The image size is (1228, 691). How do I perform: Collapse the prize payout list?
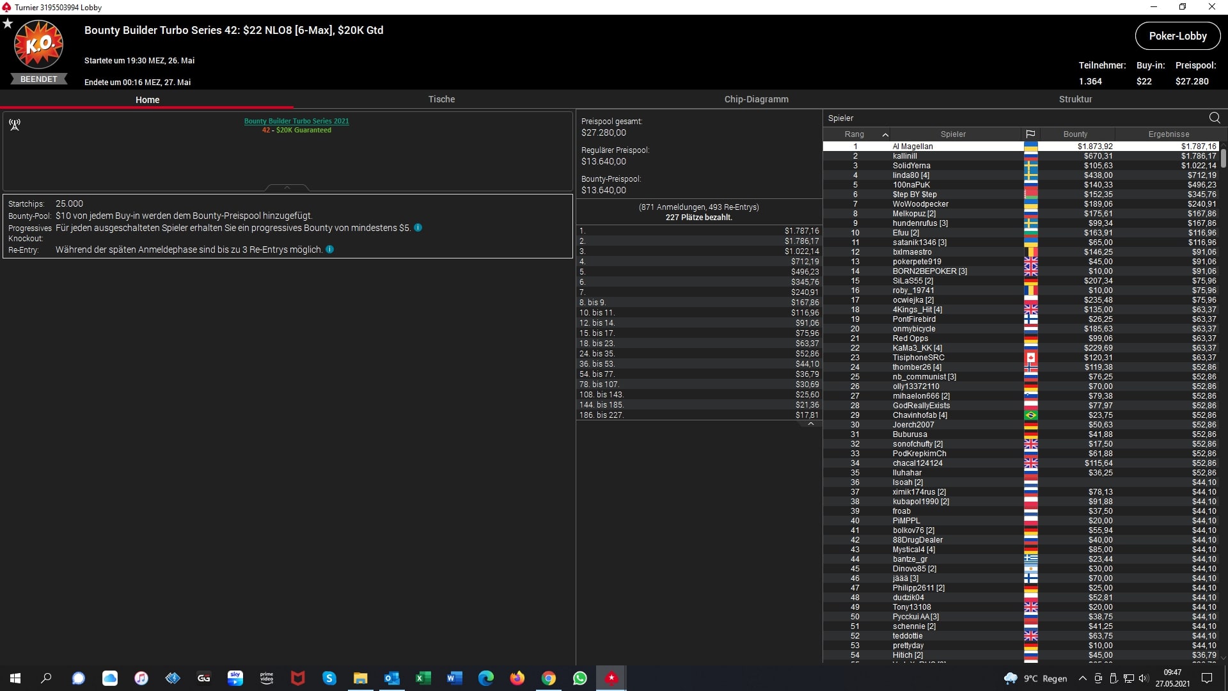point(810,424)
